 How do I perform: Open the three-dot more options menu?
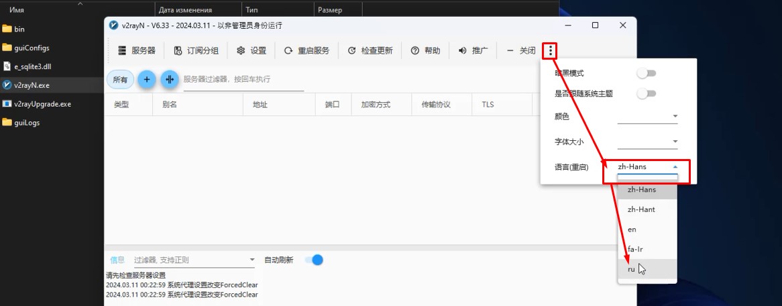[550, 50]
